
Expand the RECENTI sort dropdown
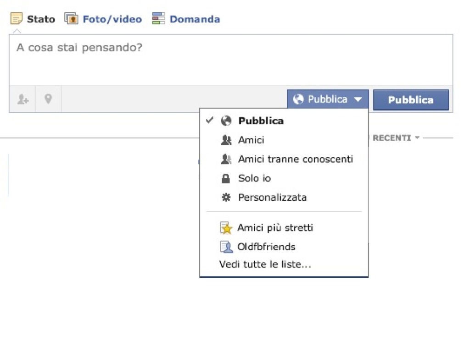pyautogui.click(x=396, y=138)
